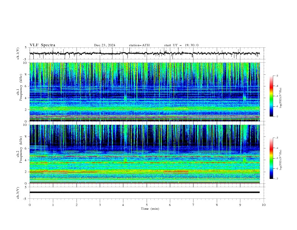The image size is (297, 230).
Task: Click the "station=ATH" header label
Action: (x=139, y=45)
